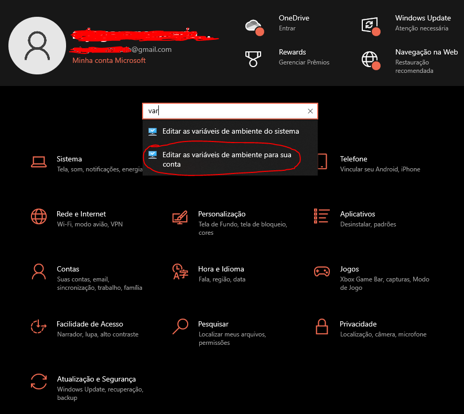Click the Contas person icon
Screen dimensions: 464x414
tap(39, 271)
